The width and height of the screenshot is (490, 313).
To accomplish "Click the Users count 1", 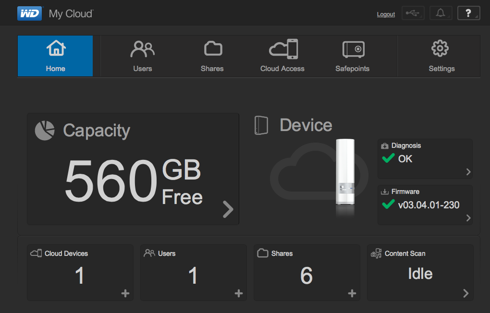I will [x=193, y=276].
